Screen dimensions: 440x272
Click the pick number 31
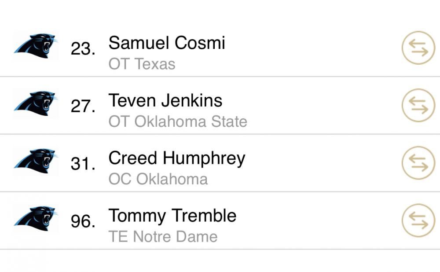(x=83, y=164)
